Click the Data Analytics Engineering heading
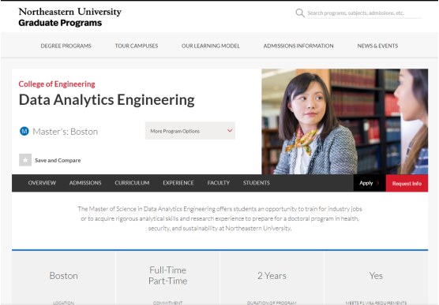439x305 pixels. coord(107,100)
